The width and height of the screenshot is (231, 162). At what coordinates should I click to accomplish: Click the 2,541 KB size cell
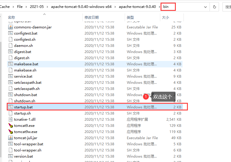tap(174, 119)
